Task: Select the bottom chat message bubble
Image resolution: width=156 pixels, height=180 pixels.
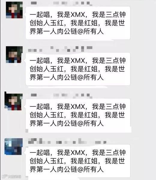Action: (78, 161)
